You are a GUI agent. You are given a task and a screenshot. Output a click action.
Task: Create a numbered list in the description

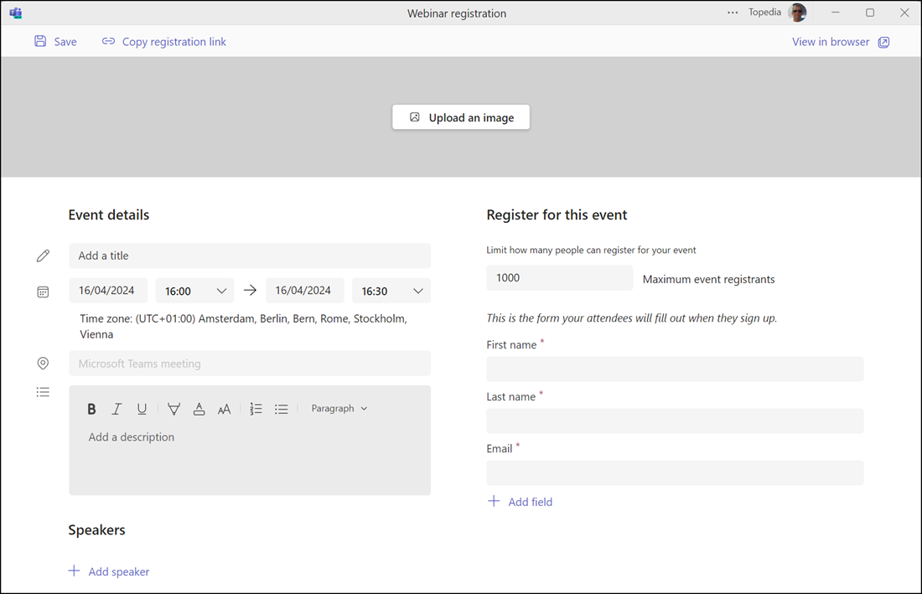tap(256, 408)
